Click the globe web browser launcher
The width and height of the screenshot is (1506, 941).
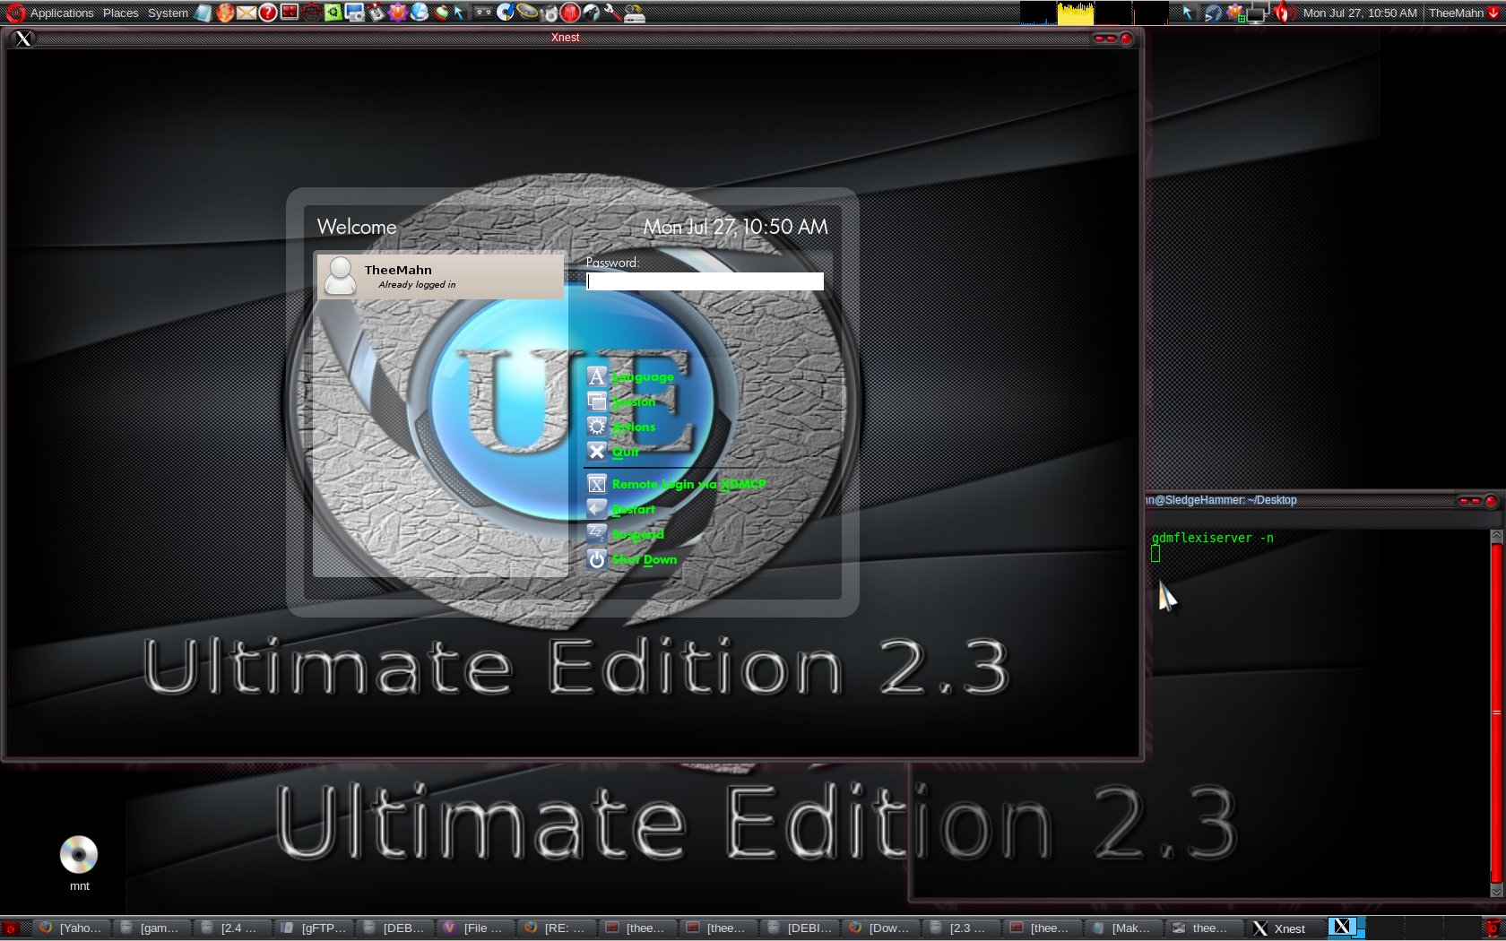pyautogui.click(x=419, y=13)
